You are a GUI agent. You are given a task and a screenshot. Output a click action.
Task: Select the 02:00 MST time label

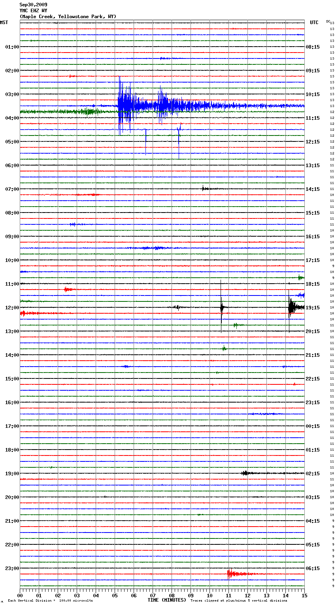12,71
